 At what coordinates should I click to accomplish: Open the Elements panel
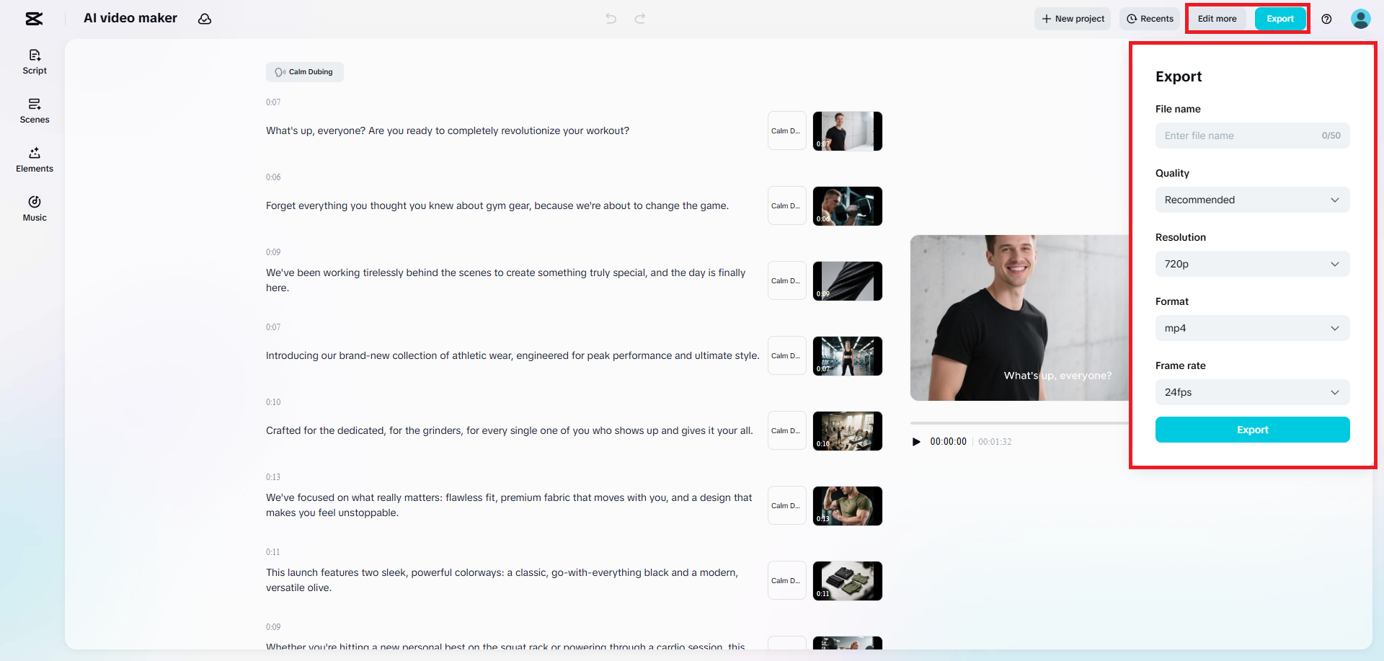point(35,160)
